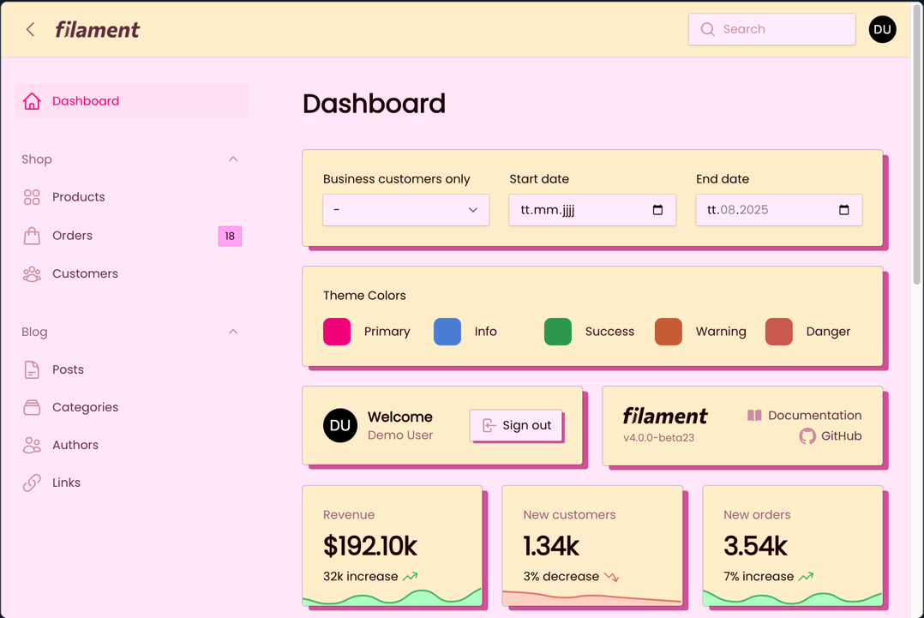This screenshot has height=618, width=924.
Task: Click the Products grid icon in sidebar
Action: pyautogui.click(x=32, y=197)
